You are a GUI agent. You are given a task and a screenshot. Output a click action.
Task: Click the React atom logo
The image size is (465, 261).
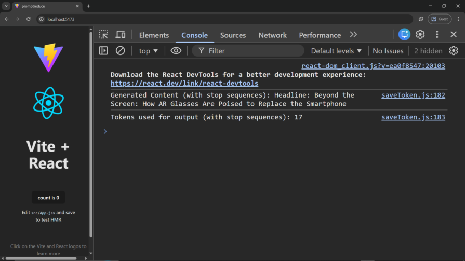(48, 103)
